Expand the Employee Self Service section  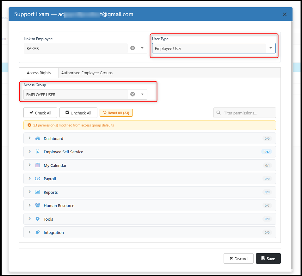pos(29,151)
